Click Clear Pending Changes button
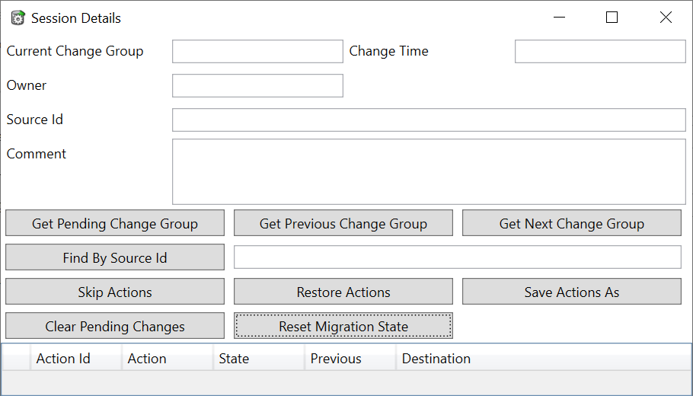Image resolution: width=693 pixels, height=396 pixels. [x=115, y=326]
